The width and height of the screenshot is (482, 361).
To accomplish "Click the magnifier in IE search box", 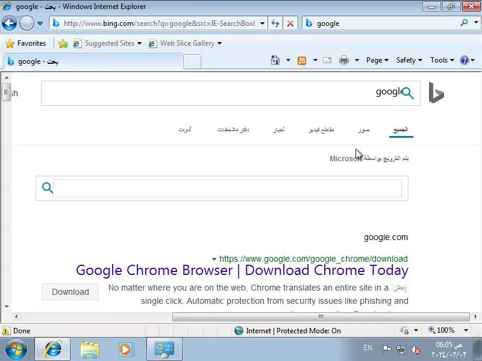I will (464, 23).
